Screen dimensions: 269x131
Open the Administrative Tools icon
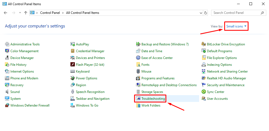point(7,44)
